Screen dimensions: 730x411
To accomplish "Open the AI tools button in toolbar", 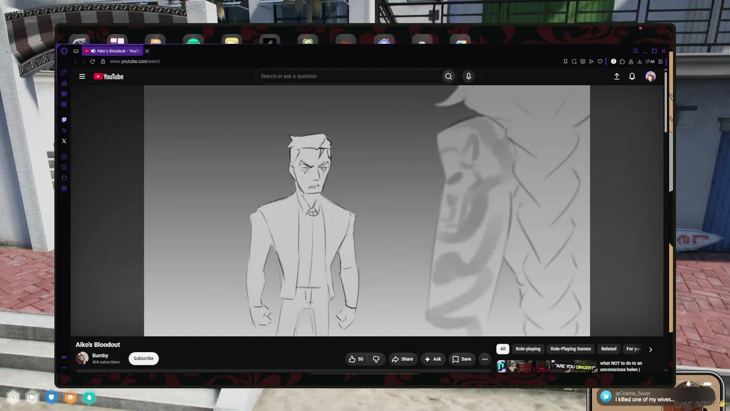I will tap(651, 62).
